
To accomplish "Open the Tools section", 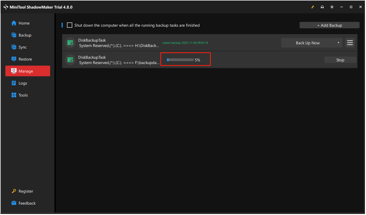I will coord(23,95).
